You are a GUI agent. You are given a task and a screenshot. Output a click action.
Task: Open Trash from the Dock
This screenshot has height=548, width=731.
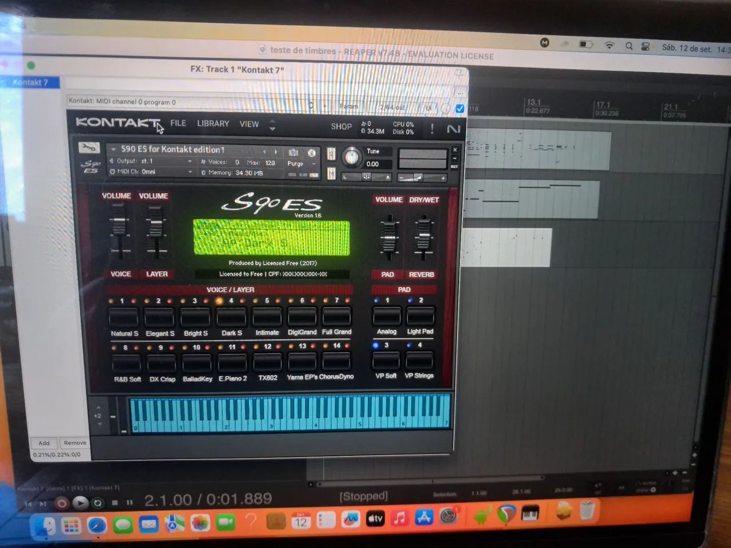(x=587, y=510)
